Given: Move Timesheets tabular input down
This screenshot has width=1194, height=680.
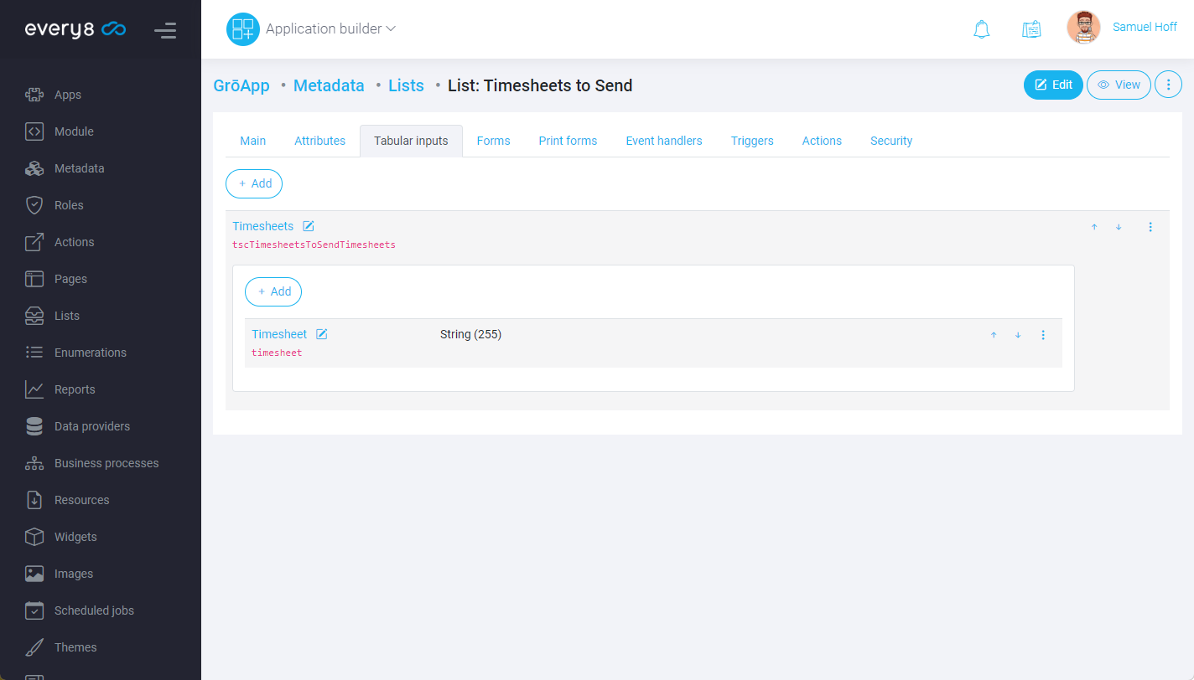Looking at the screenshot, I should (x=1119, y=227).
